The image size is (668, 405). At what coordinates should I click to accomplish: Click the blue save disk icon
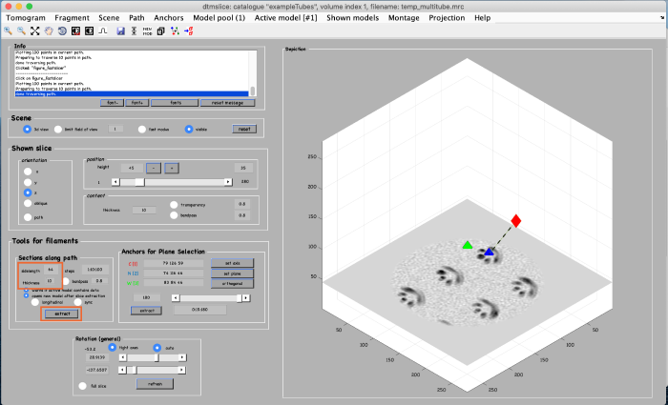120,30
